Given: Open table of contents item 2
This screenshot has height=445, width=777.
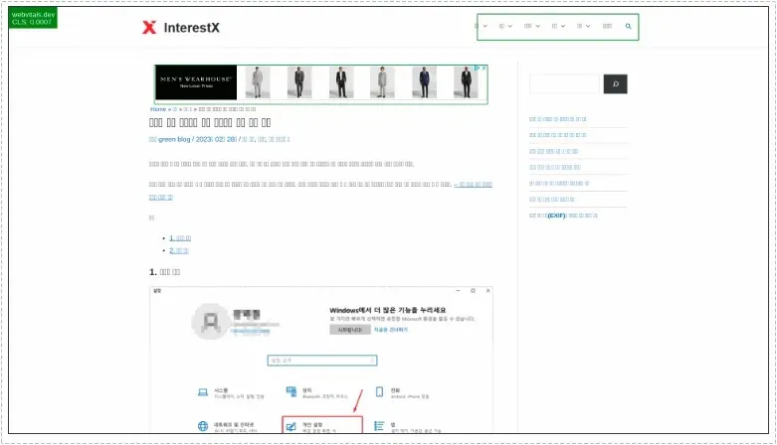Looking at the screenshot, I should coord(179,250).
